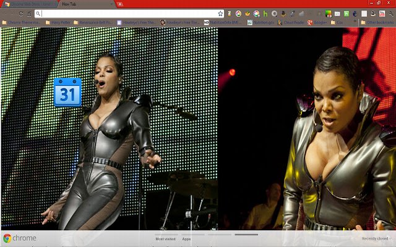
Task: Select the fourth dark page indicator bar
Action: click(246, 235)
